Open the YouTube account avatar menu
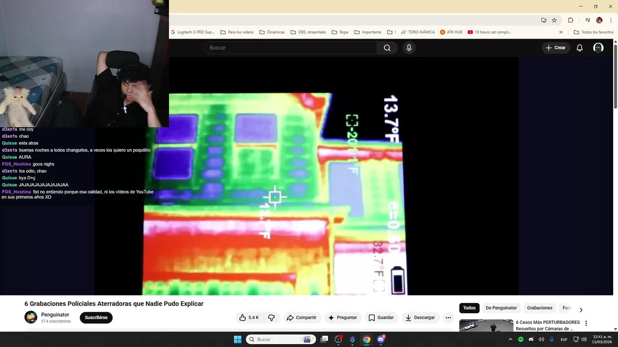 pyautogui.click(x=598, y=48)
